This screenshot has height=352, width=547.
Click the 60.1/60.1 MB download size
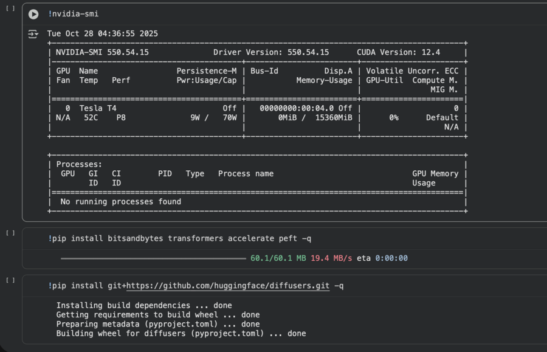tap(278, 258)
